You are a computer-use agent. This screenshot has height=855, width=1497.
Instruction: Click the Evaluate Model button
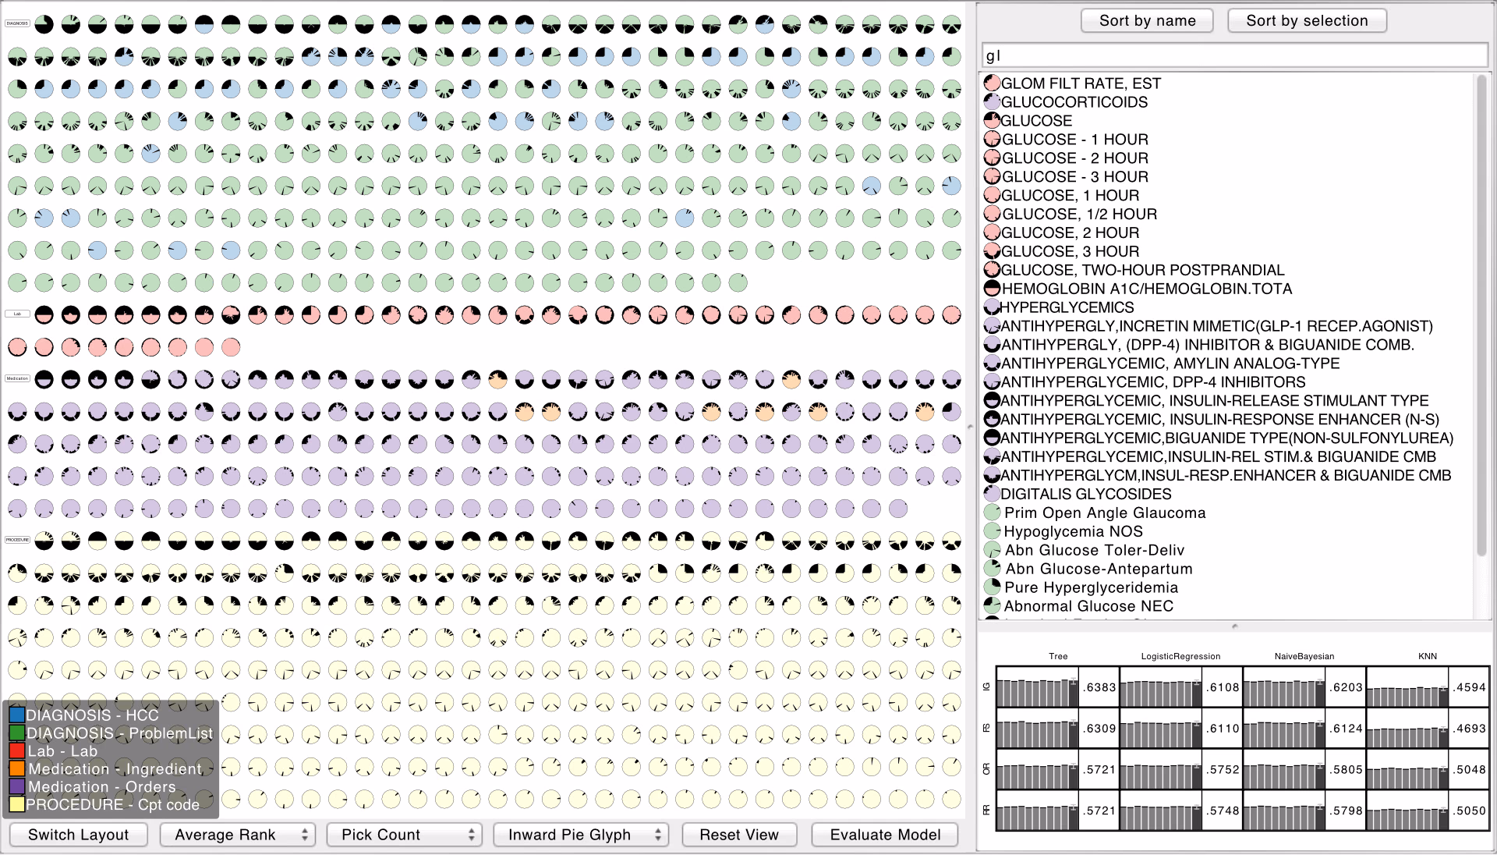point(885,835)
